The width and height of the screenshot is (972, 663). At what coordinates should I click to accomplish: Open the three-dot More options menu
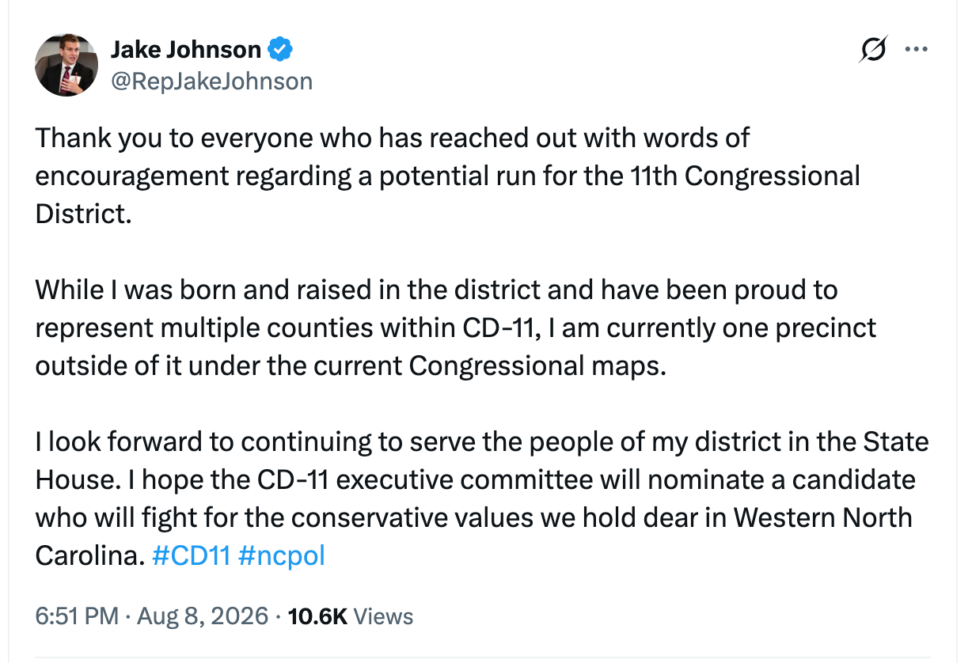[916, 49]
